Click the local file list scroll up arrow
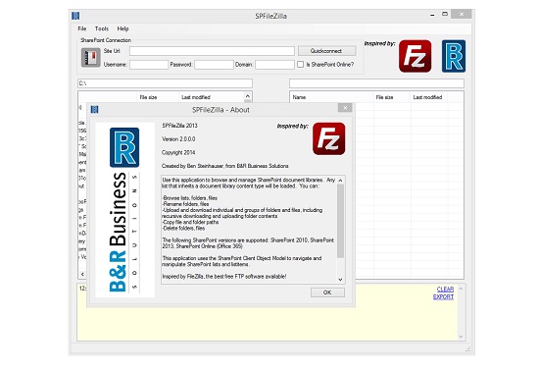The image size is (539, 371). tap(248, 96)
